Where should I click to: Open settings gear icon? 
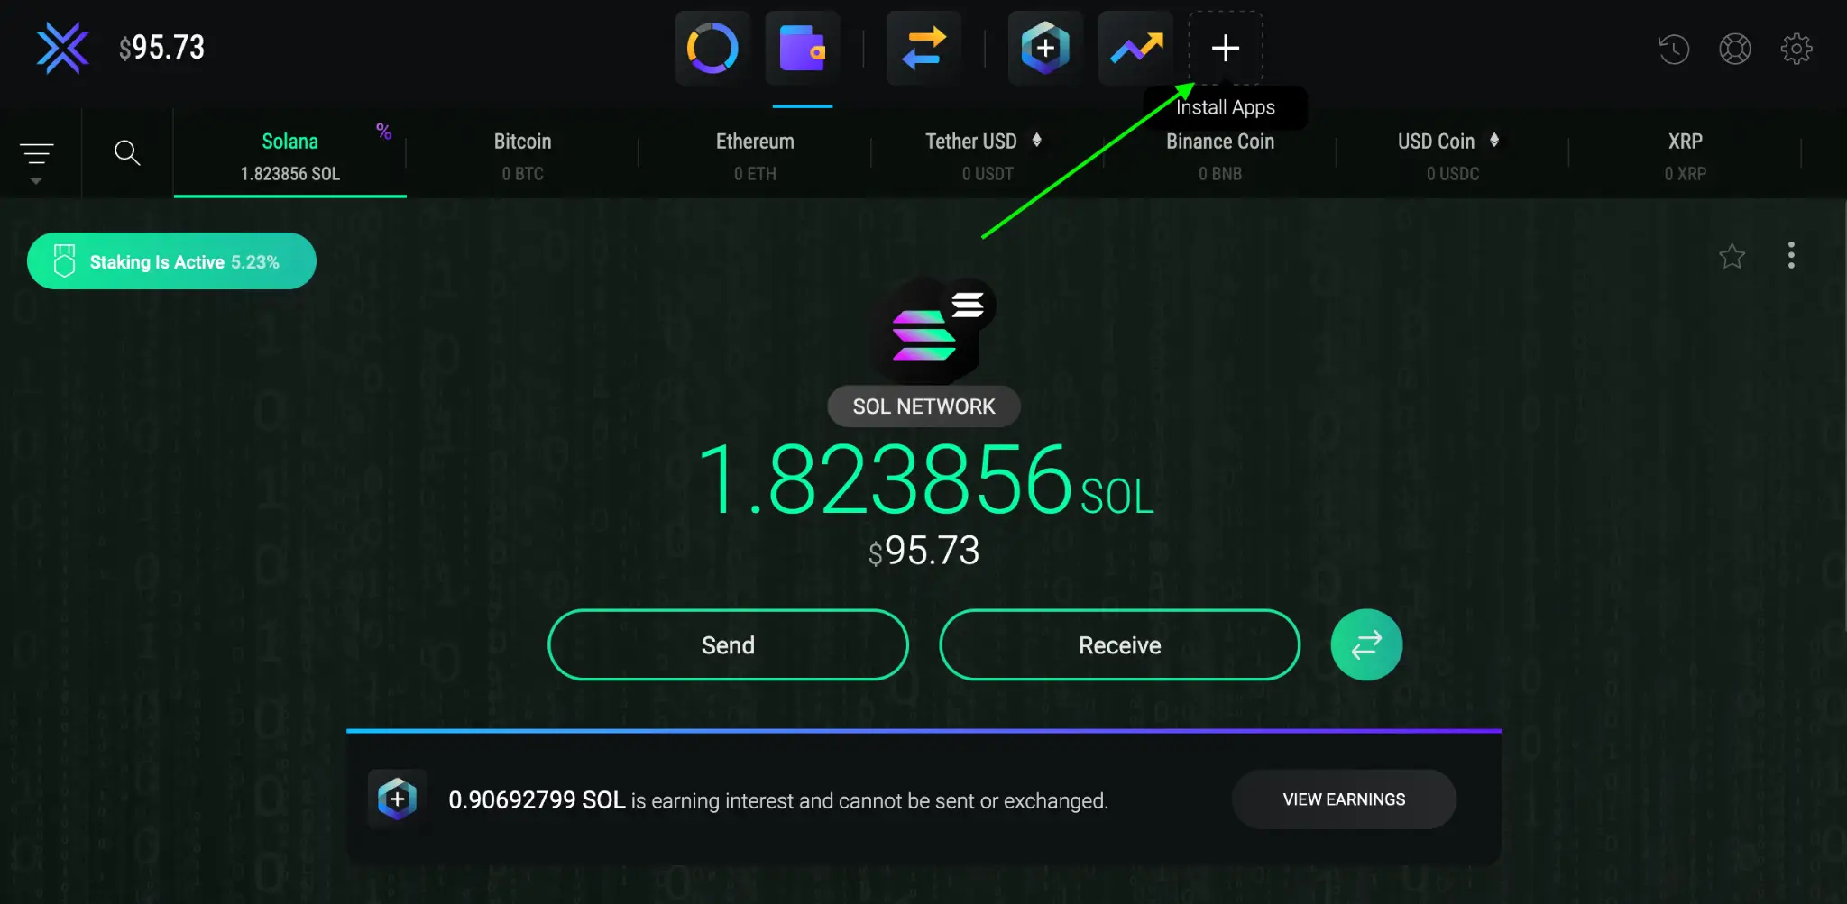click(1796, 49)
